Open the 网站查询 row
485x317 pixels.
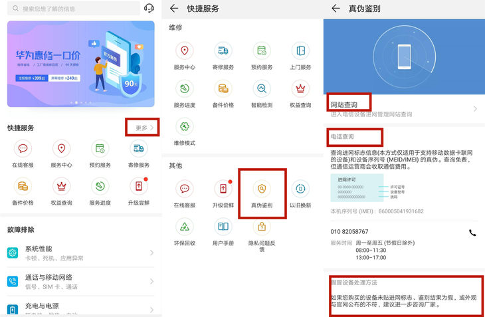pyautogui.click(x=404, y=109)
